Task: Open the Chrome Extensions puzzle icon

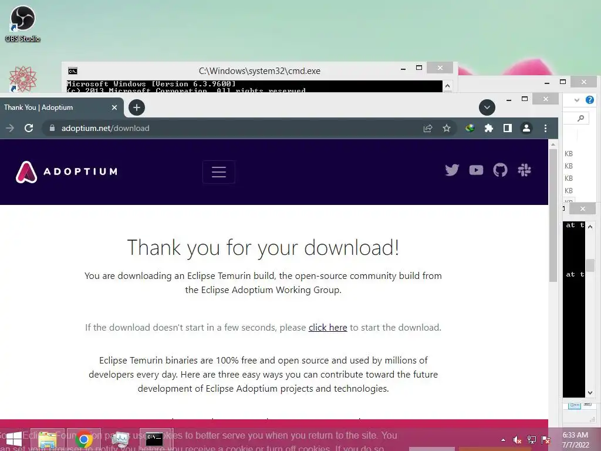Action: [489, 128]
